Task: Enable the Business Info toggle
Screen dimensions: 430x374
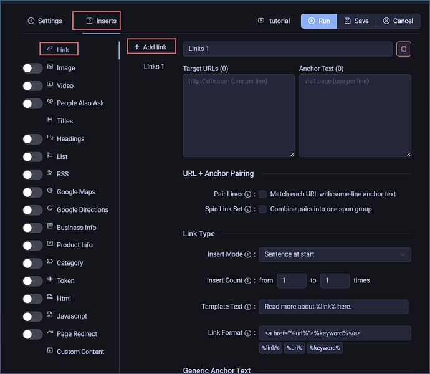Action: 32,228
